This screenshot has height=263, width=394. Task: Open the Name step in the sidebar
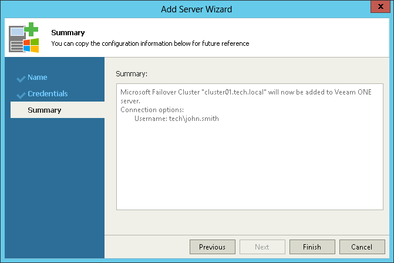pyautogui.click(x=38, y=77)
